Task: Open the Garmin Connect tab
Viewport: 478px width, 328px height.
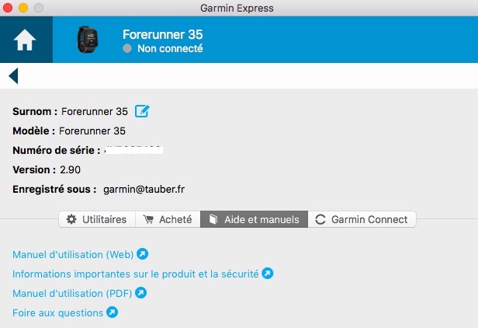Action: tap(362, 220)
